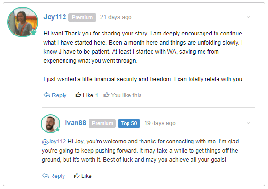The image size is (268, 189).
Task: Click the thumbs-up icon under Ivan88's reply
Action: (x=77, y=176)
